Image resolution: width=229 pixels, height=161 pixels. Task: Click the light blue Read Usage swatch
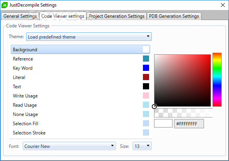click(146, 105)
